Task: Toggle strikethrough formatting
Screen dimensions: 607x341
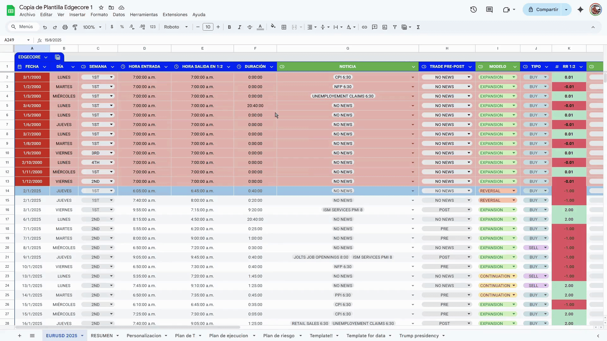Action: point(249,27)
